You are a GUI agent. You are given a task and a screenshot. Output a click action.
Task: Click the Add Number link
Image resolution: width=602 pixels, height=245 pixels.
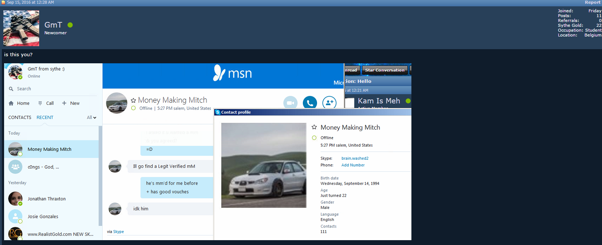353,165
